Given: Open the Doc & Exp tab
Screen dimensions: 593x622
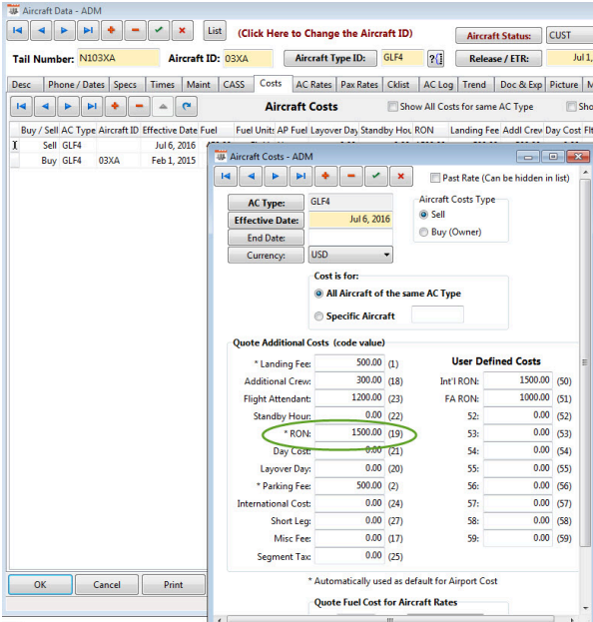Looking at the screenshot, I should pyautogui.click(x=521, y=85).
